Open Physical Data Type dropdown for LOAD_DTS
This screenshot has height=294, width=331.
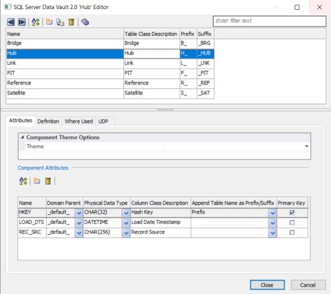click(x=126, y=223)
